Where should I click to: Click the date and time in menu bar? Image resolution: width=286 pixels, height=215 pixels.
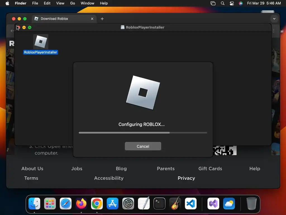point(264,3)
